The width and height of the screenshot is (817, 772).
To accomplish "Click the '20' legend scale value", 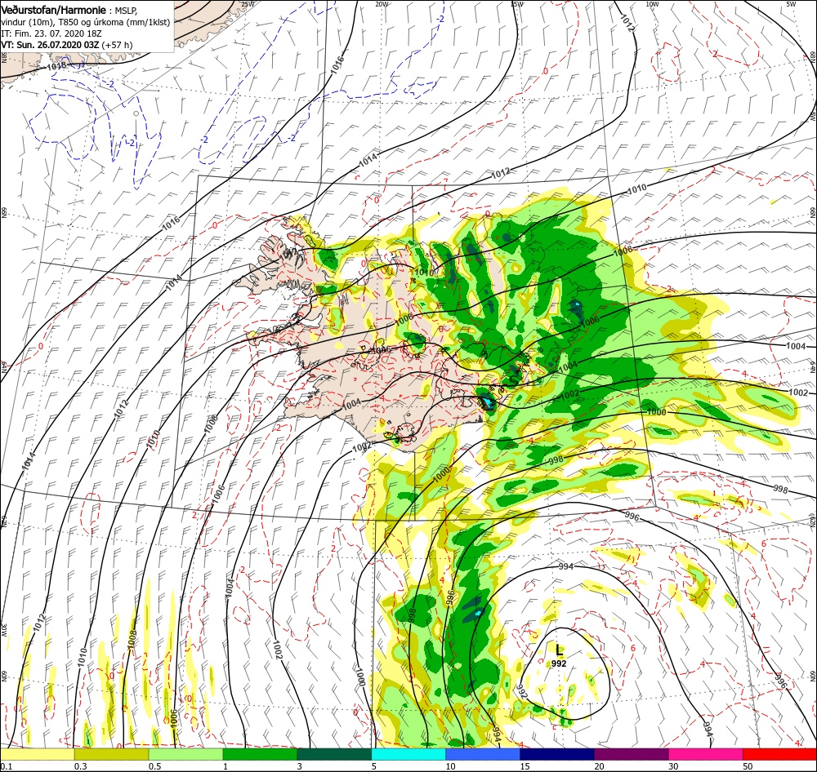I will pyautogui.click(x=599, y=766).
